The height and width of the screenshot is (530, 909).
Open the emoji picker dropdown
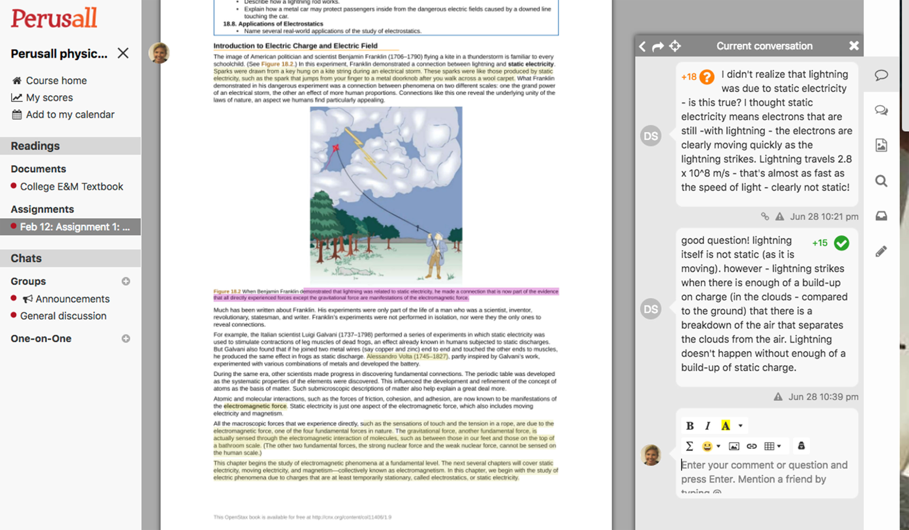[718, 446]
